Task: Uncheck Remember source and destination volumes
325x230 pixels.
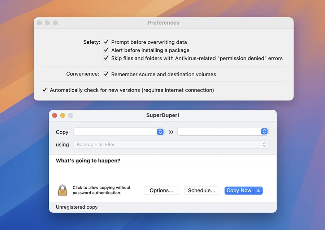Action: click(106, 74)
